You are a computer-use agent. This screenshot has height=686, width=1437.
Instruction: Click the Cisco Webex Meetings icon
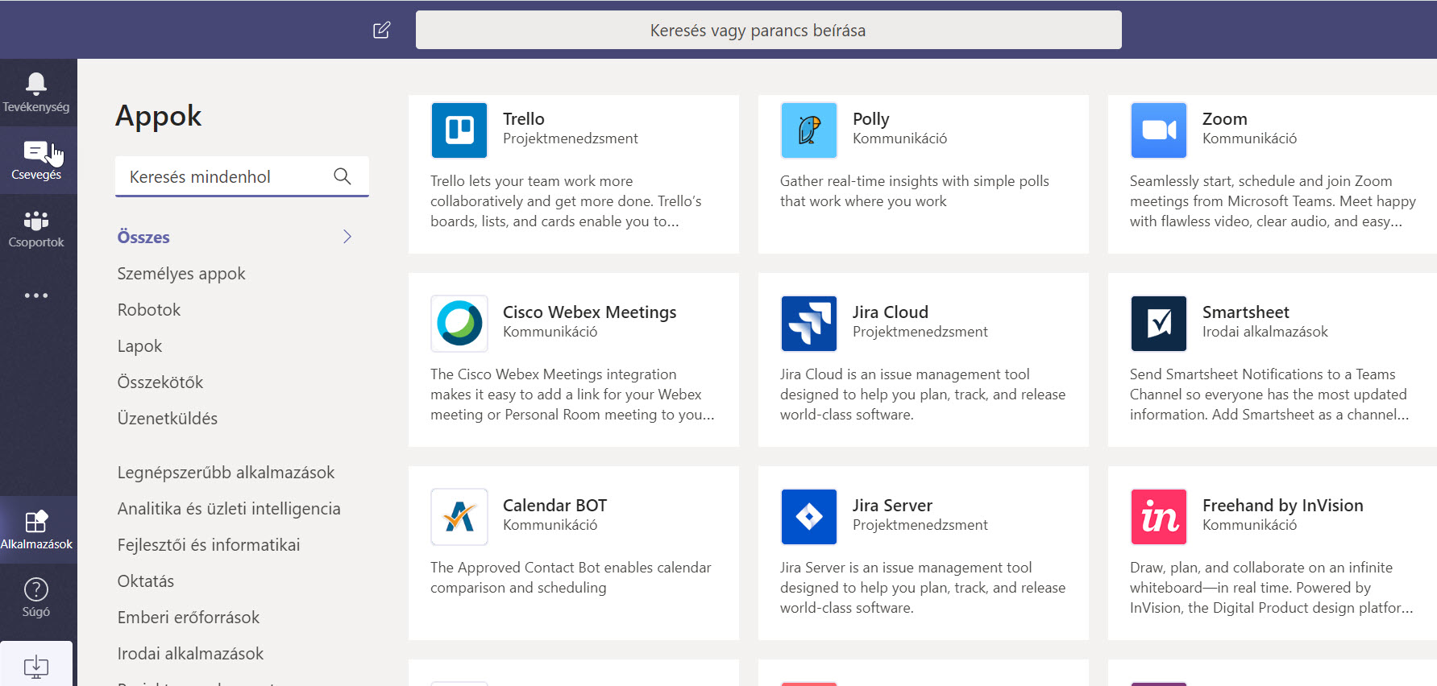459,324
